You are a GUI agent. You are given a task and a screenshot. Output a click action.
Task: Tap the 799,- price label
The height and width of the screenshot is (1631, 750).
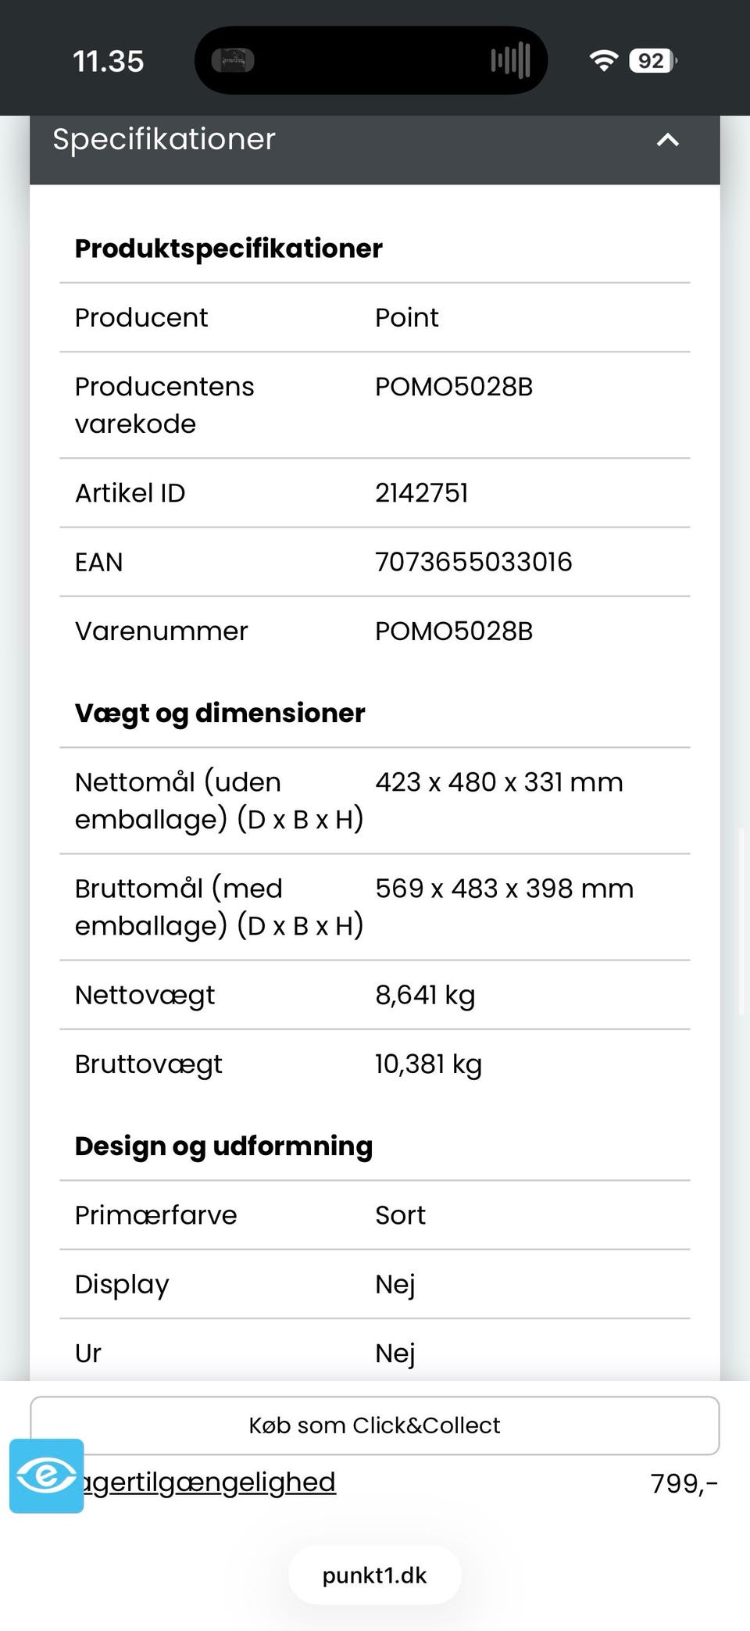(x=684, y=1483)
